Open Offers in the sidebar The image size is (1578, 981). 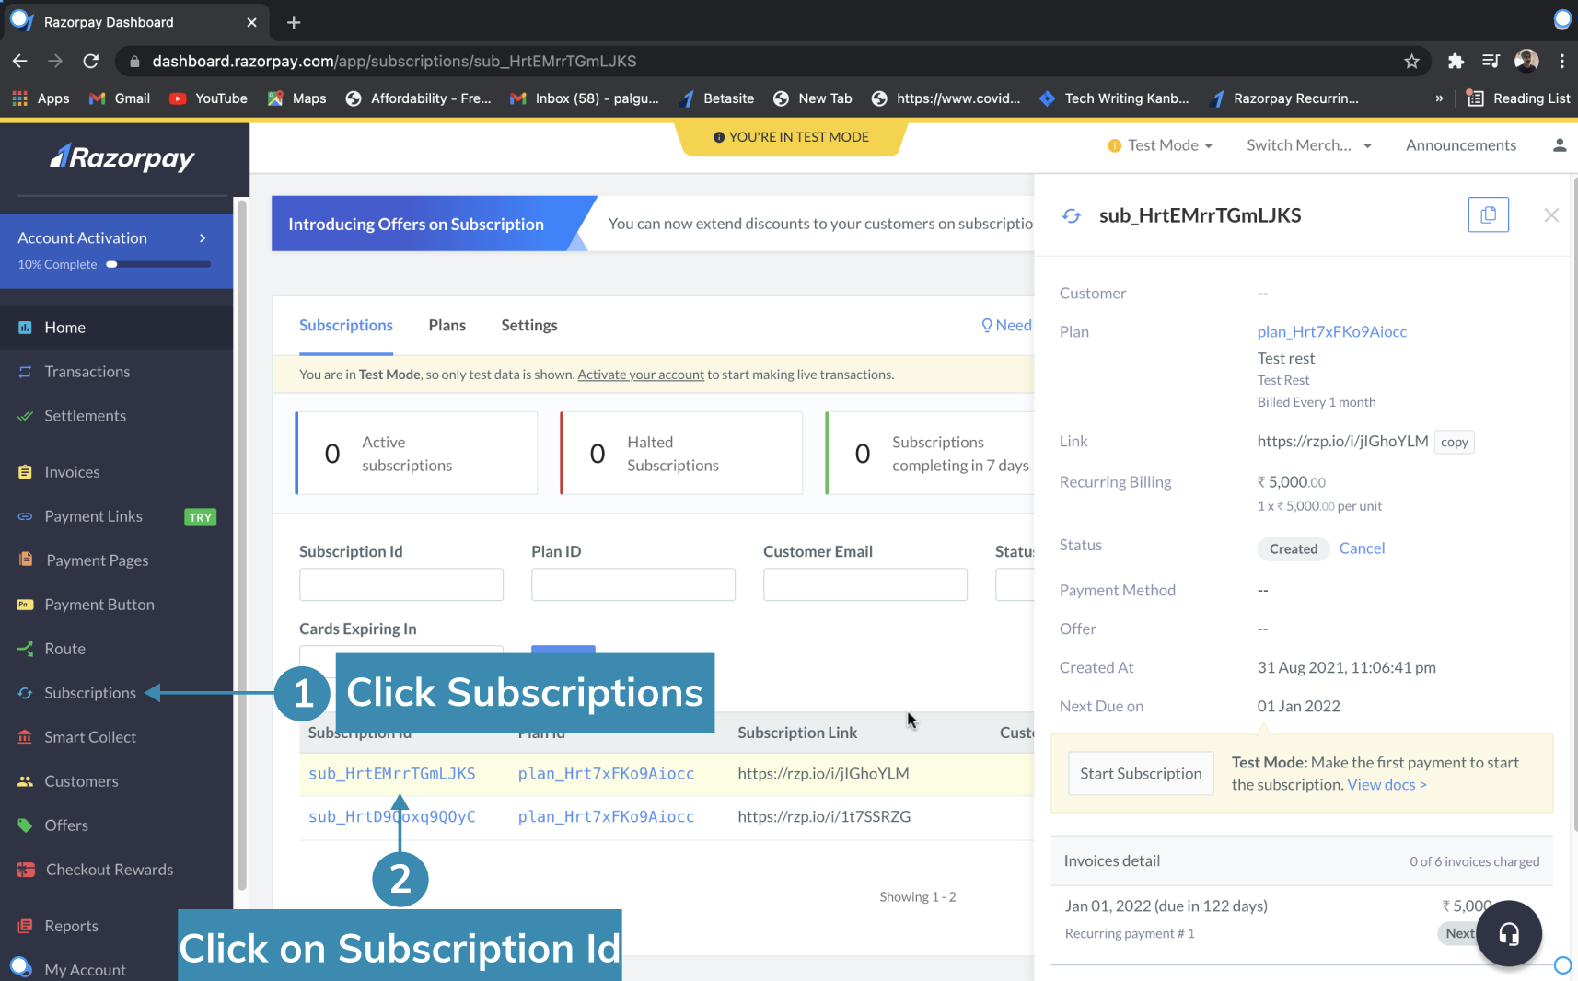tap(66, 825)
